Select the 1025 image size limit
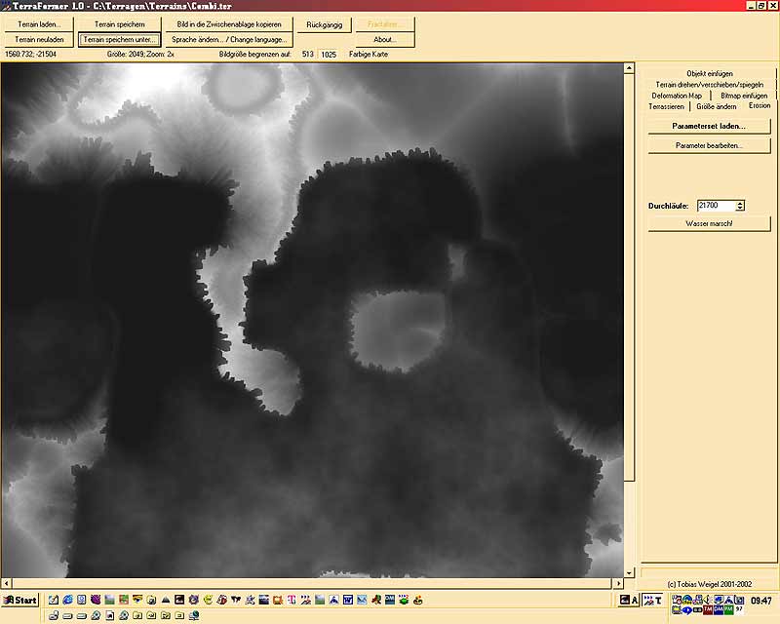780x624 pixels. (329, 55)
